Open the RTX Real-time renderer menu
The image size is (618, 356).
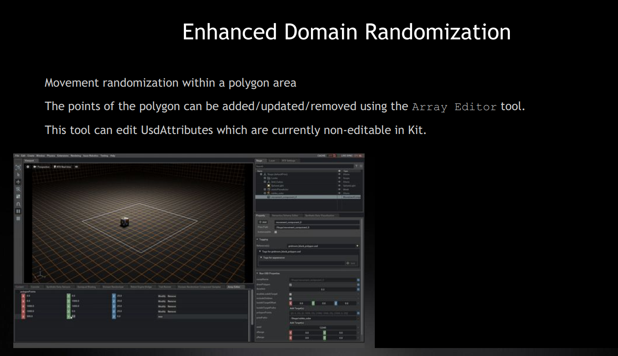pyautogui.click(x=62, y=167)
